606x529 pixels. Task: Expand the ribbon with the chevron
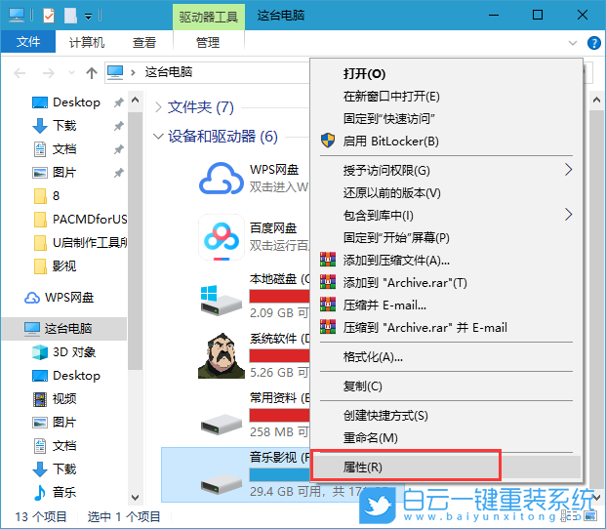tap(573, 43)
